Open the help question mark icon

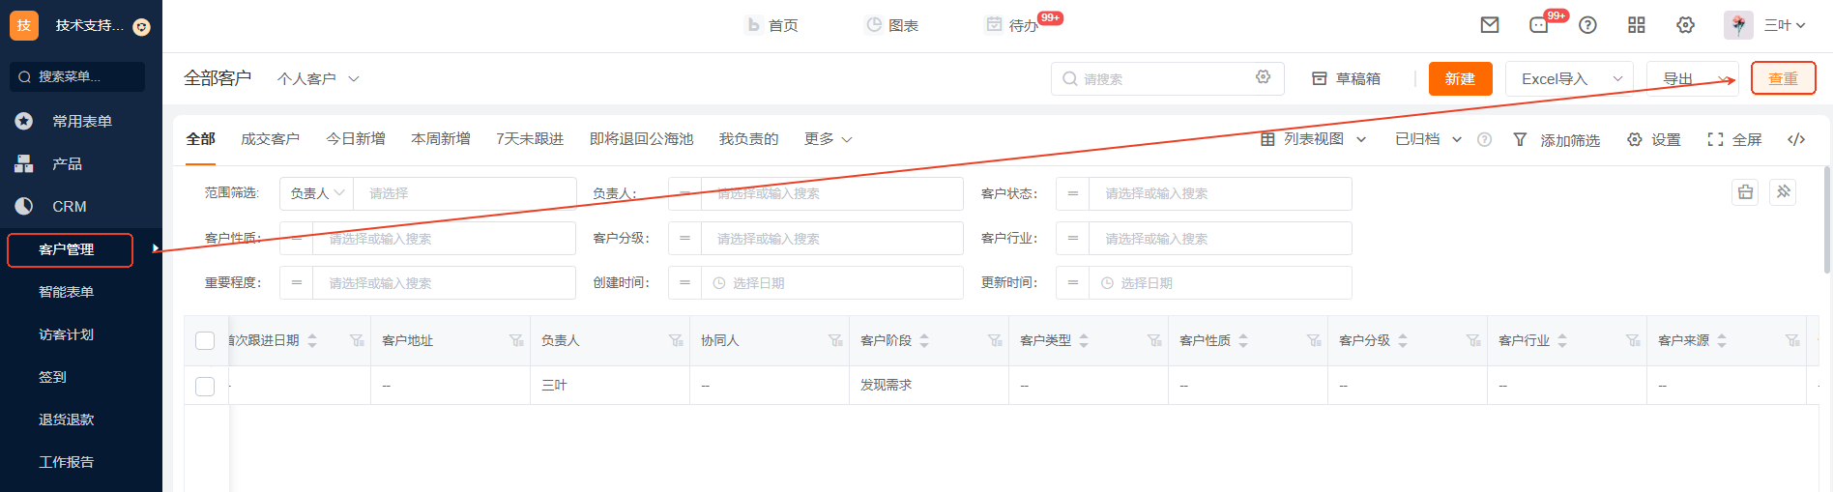1587,25
